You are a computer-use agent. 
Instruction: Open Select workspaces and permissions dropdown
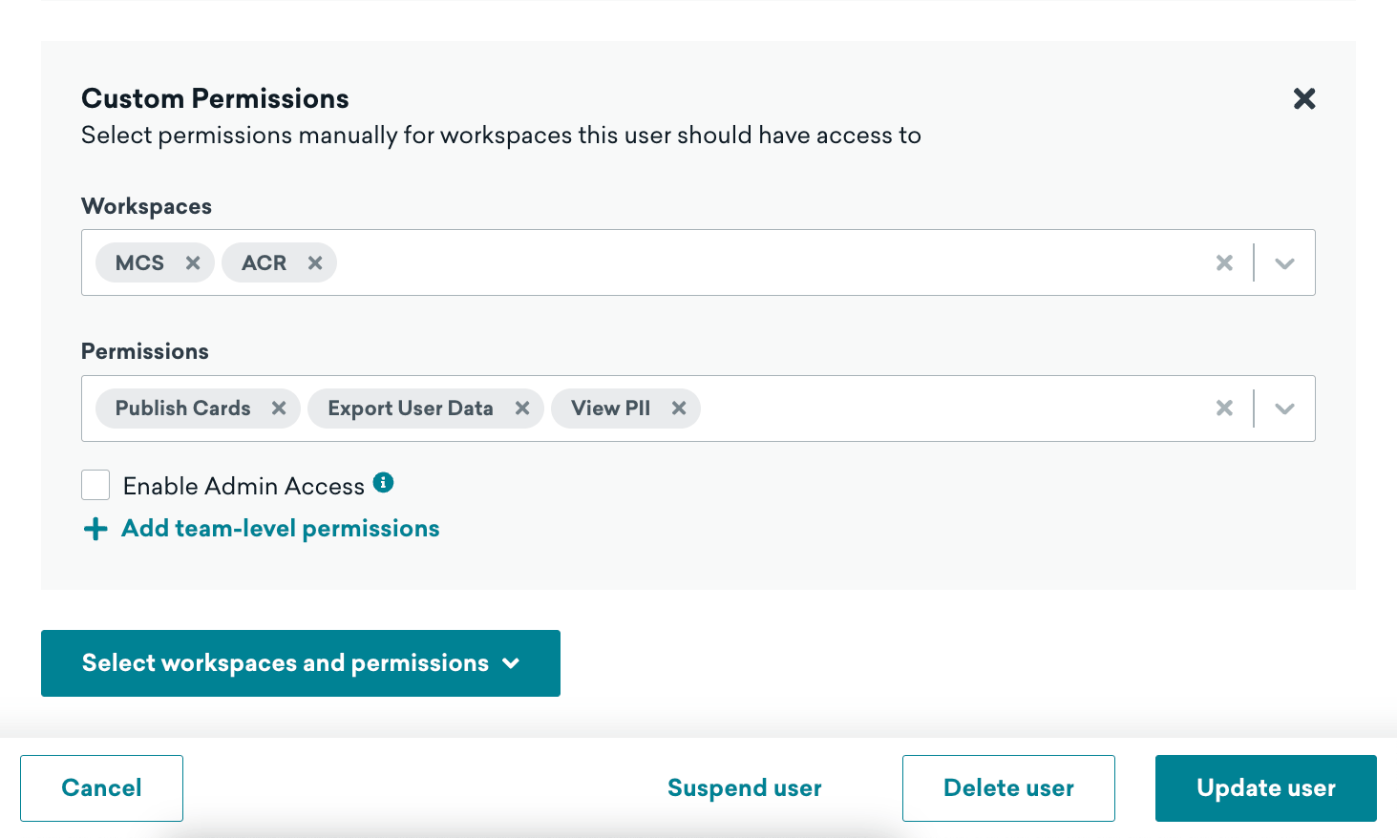pyautogui.click(x=300, y=663)
